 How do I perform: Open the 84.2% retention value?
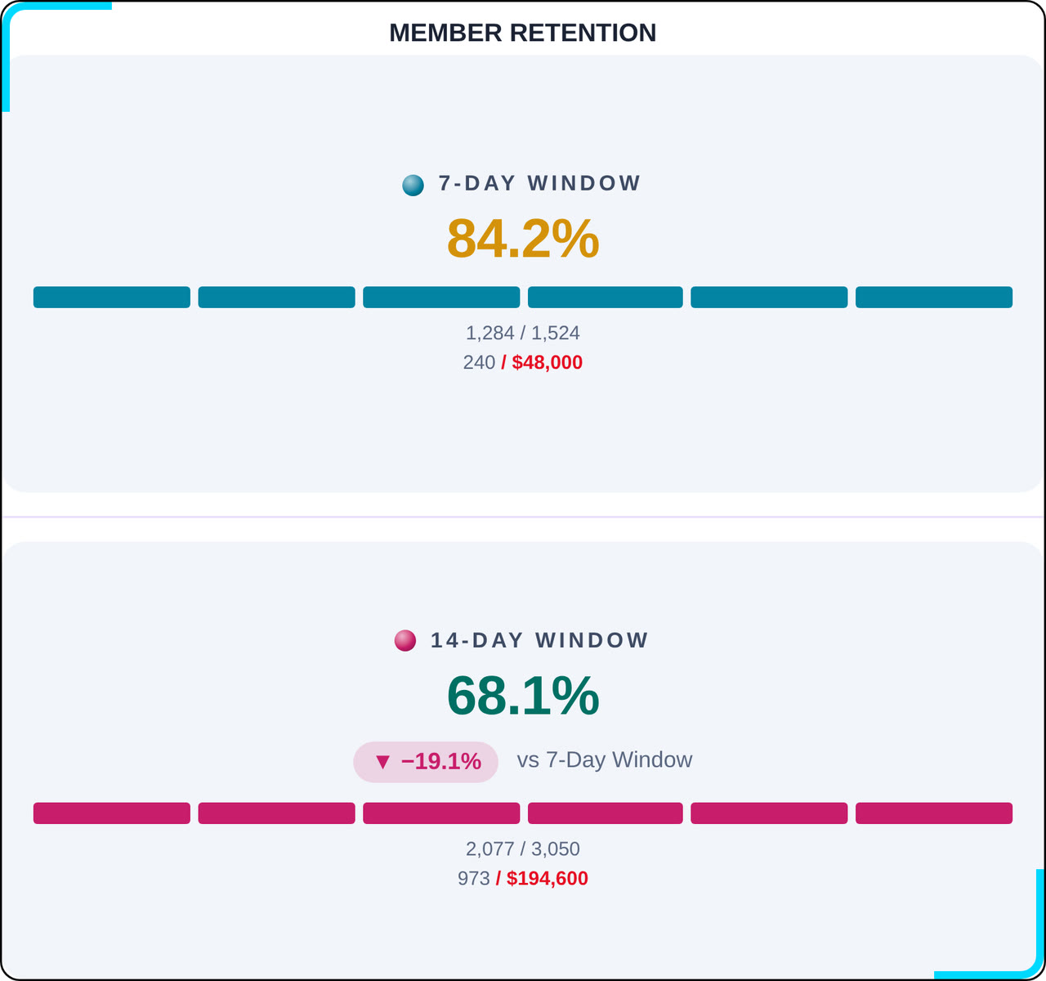coord(523,239)
